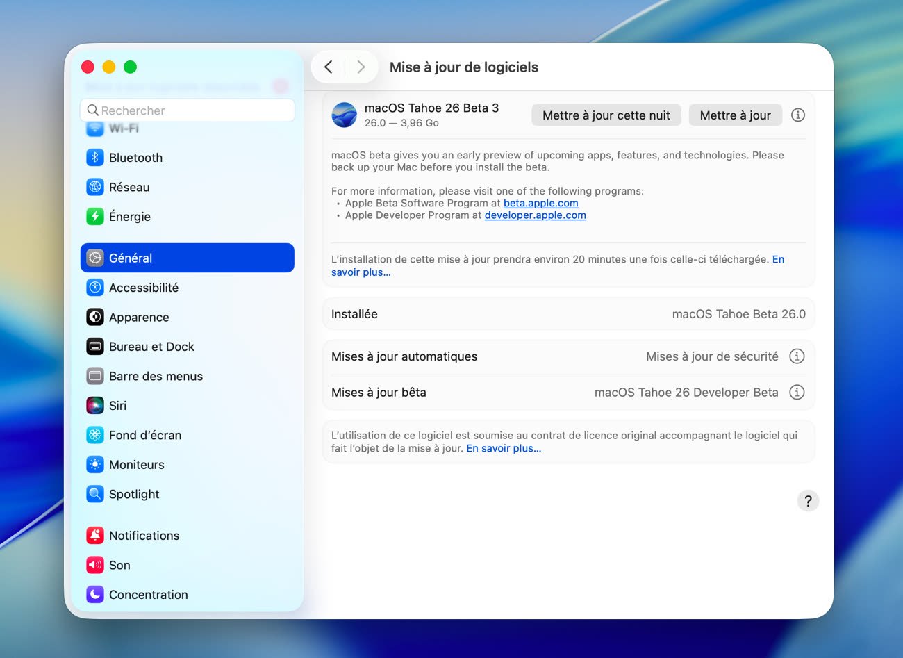Image resolution: width=903 pixels, height=658 pixels.
Task: Show info for macOS Tahoe 26 Beta 3
Action: coord(798,115)
